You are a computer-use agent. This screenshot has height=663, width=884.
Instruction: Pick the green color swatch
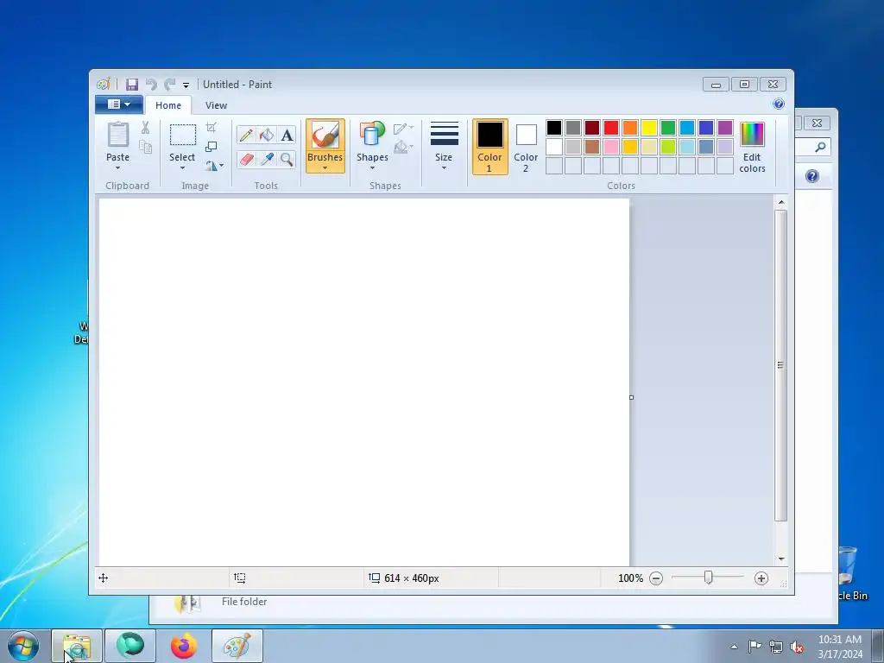(x=668, y=128)
